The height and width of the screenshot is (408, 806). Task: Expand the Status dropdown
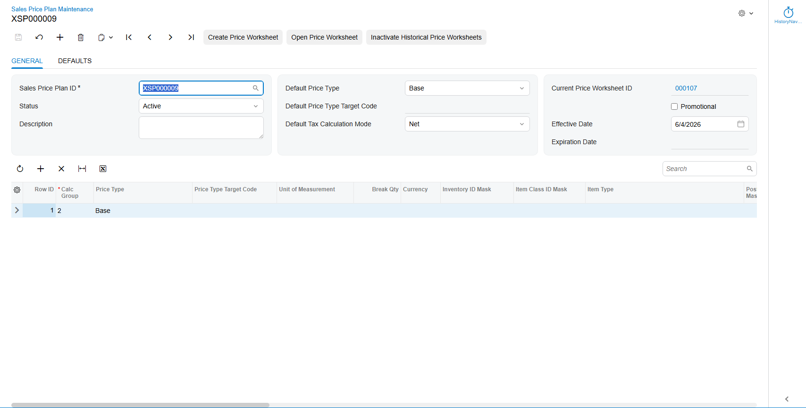pyautogui.click(x=256, y=106)
